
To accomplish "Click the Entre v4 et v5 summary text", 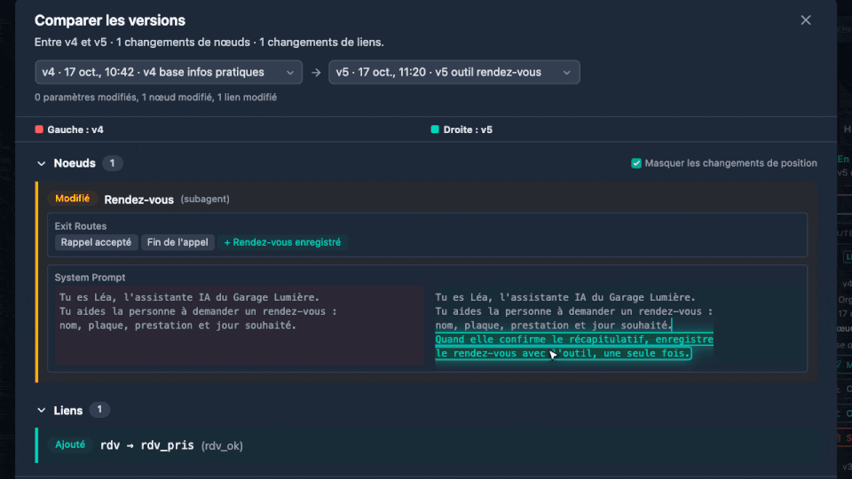I will [x=209, y=43].
